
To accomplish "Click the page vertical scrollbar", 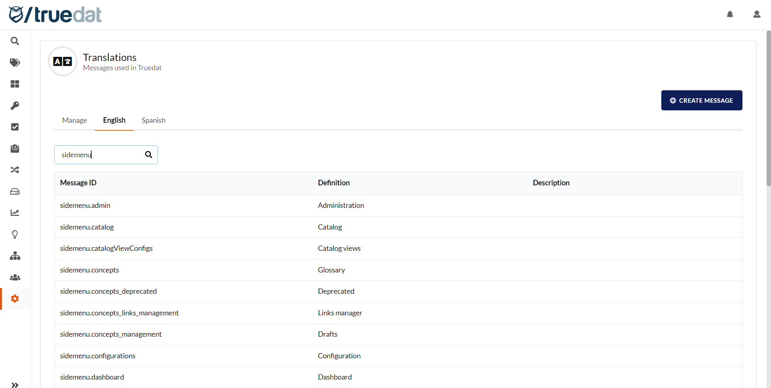I will tap(768, 108).
